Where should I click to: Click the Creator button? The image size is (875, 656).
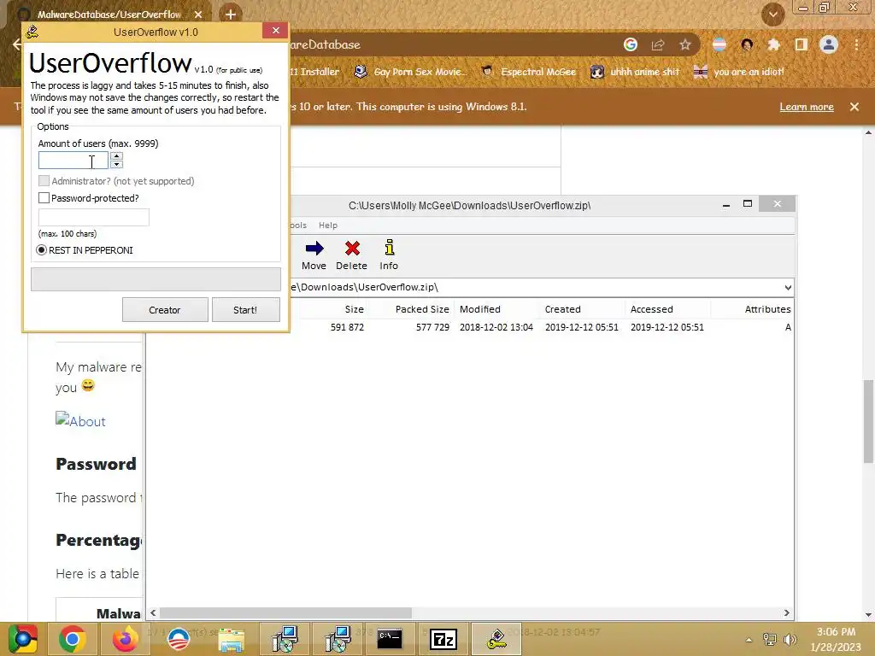tap(165, 309)
